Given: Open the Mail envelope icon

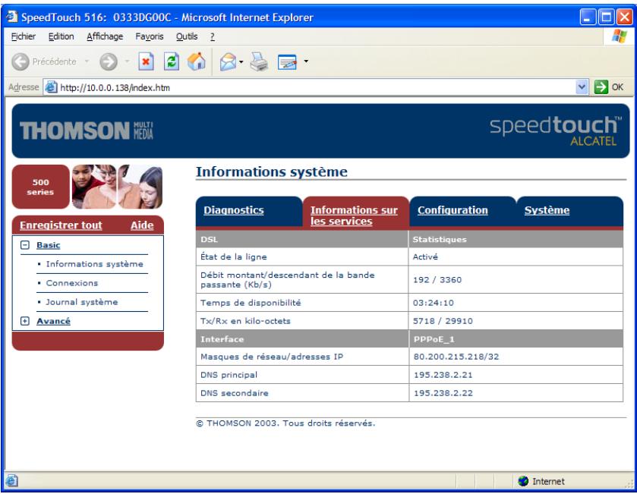Looking at the screenshot, I should click(228, 62).
